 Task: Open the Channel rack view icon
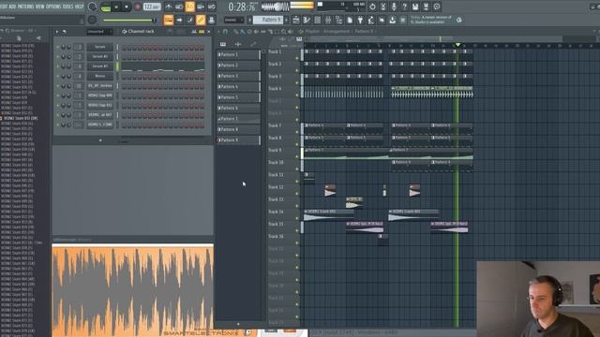pos(317,20)
